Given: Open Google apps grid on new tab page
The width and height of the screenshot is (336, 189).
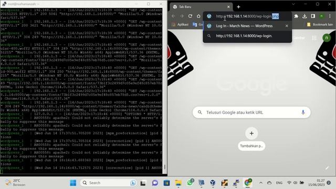Looking at the screenshot, I should coord(314,38).
